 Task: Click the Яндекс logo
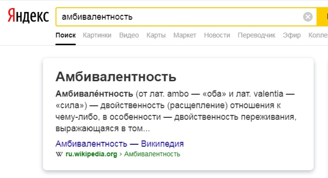(28, 16)
